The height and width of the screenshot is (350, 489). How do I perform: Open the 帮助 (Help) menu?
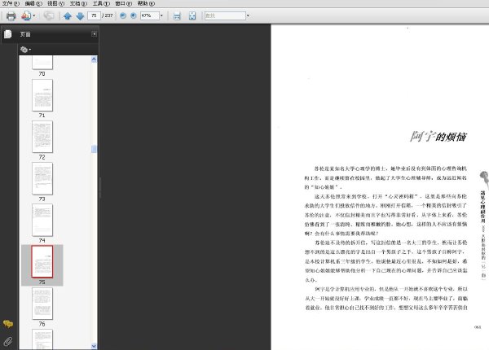146,3
